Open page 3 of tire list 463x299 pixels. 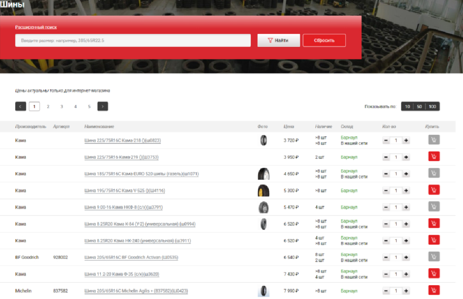[62, 106]
